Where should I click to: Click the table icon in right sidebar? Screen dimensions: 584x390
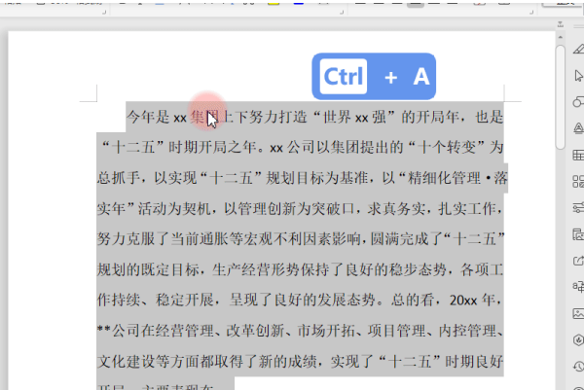coord(579,155)
